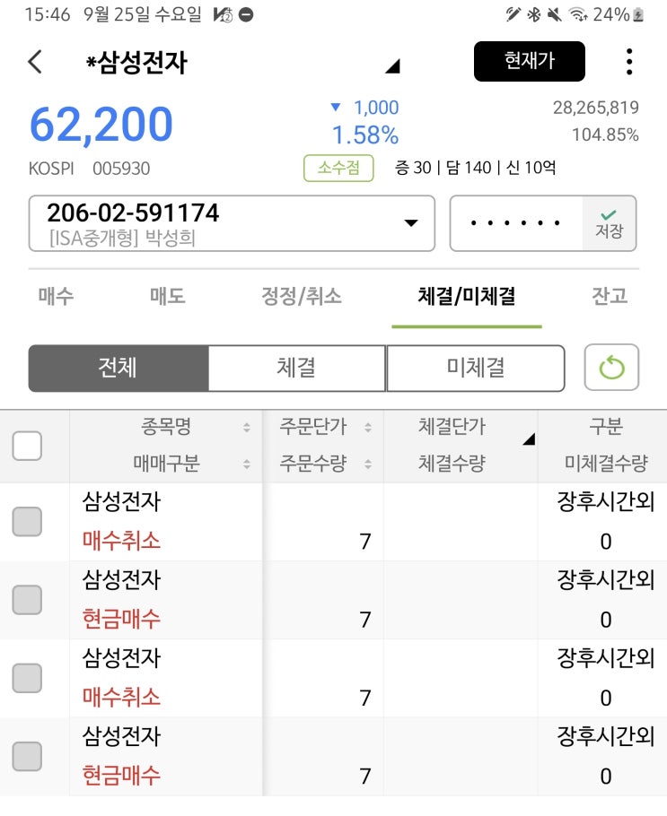Sort by 주문수량 column arrows
The image size is (667, 816).
[367, 464]
